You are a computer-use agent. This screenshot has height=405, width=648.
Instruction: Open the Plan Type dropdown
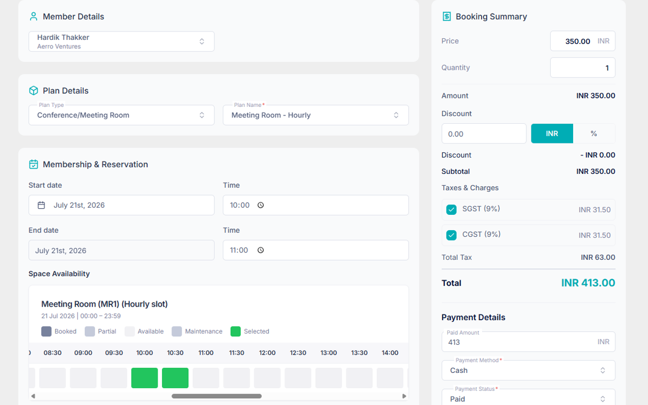121,115
